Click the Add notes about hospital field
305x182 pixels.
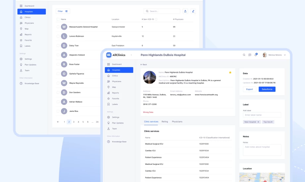point(262,150)
